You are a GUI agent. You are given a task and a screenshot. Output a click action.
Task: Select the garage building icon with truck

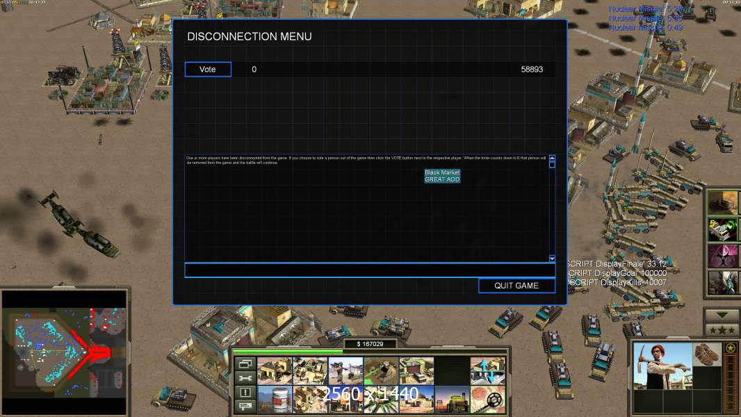[416, 370]
